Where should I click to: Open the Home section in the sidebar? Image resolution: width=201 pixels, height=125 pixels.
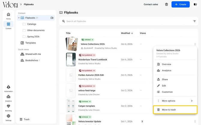pyautogui.click(x=8, y=16)
